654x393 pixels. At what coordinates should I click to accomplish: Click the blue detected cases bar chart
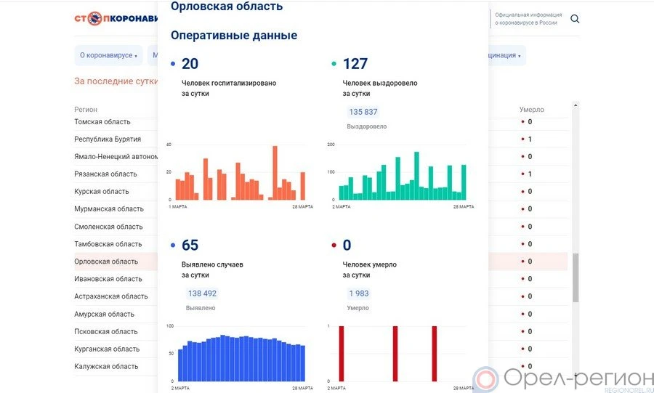point(241,357)
